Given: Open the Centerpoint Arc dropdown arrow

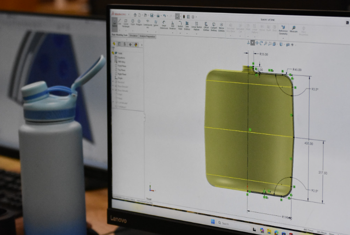Looking at the screenshot, I should 148,31.
